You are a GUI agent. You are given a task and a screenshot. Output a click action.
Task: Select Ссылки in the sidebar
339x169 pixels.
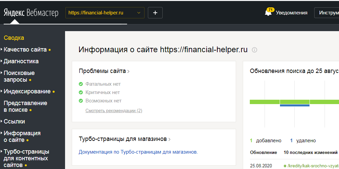[14, 121]
